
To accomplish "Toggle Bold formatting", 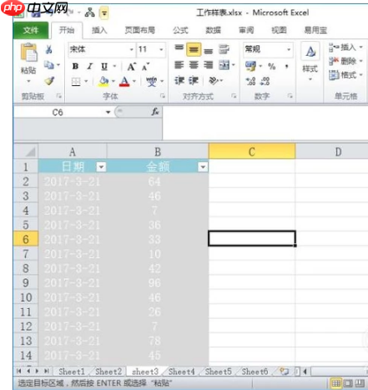I will point(75,66).
